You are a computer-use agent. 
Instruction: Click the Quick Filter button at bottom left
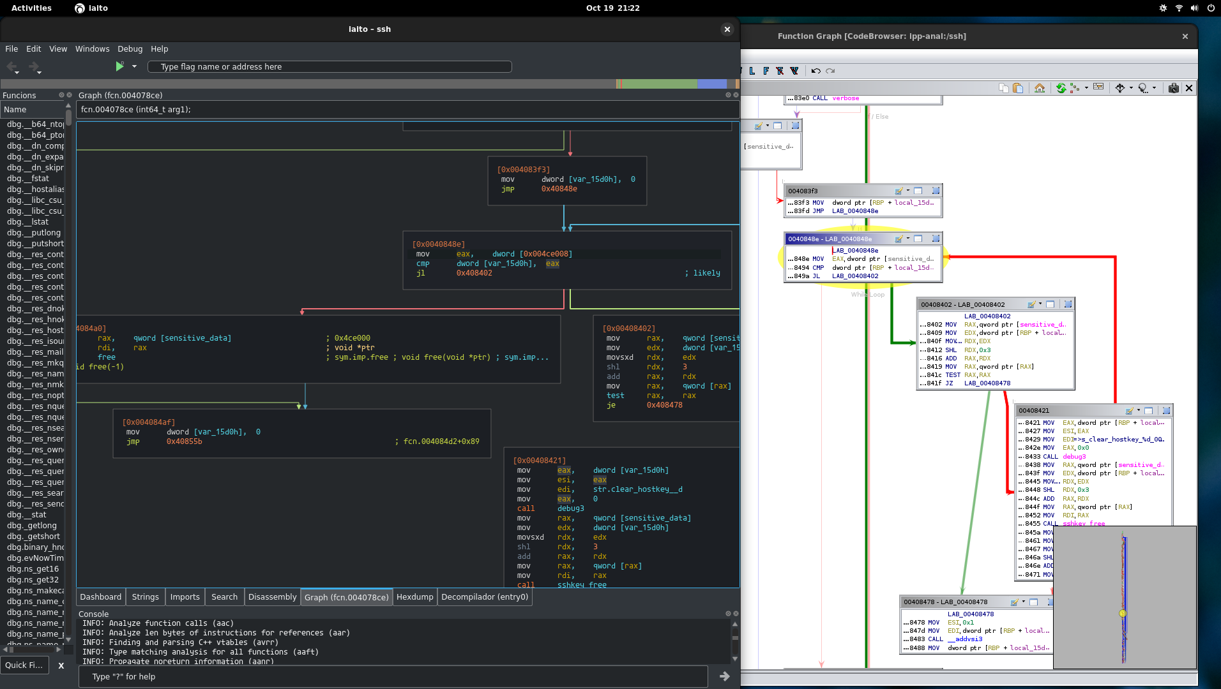pyautogui.click(x=24, y=665)
